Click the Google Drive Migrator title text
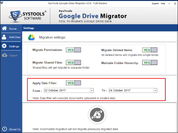 [x=93, y=16]
